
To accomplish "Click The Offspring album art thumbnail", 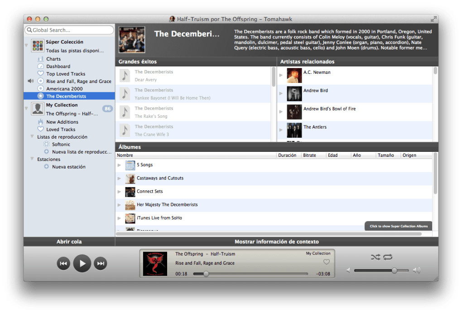I will (155, 264).
